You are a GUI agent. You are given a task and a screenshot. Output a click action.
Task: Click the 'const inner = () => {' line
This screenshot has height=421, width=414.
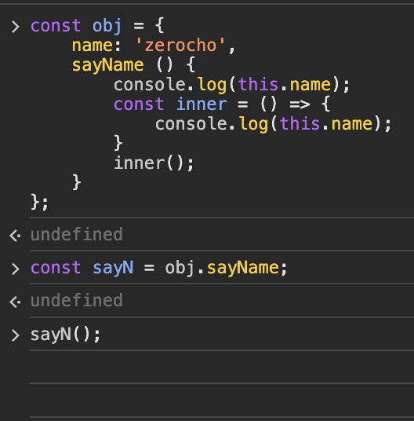pyautogui.click(x=222, y=104)
